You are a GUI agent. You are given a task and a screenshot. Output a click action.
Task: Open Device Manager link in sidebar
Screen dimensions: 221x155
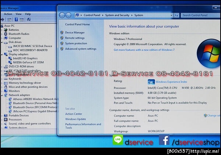75,33
